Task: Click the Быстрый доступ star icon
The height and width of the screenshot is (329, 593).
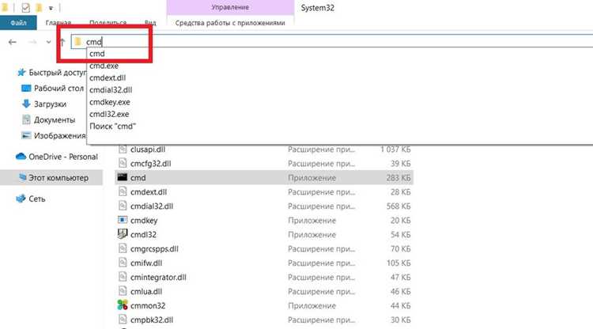Action: (x=21, y=72)
